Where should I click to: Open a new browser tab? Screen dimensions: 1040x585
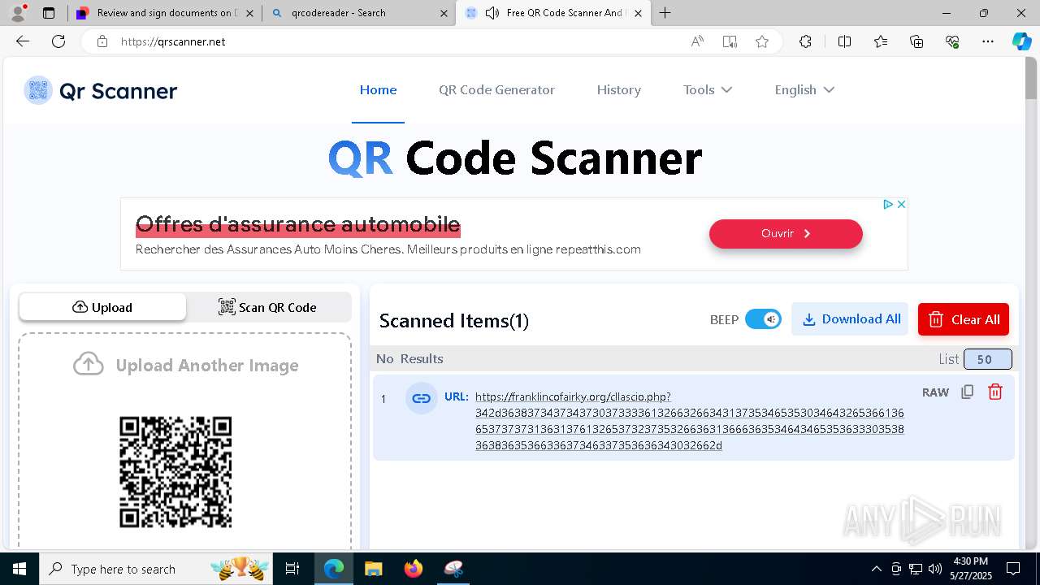pos(665,13)
